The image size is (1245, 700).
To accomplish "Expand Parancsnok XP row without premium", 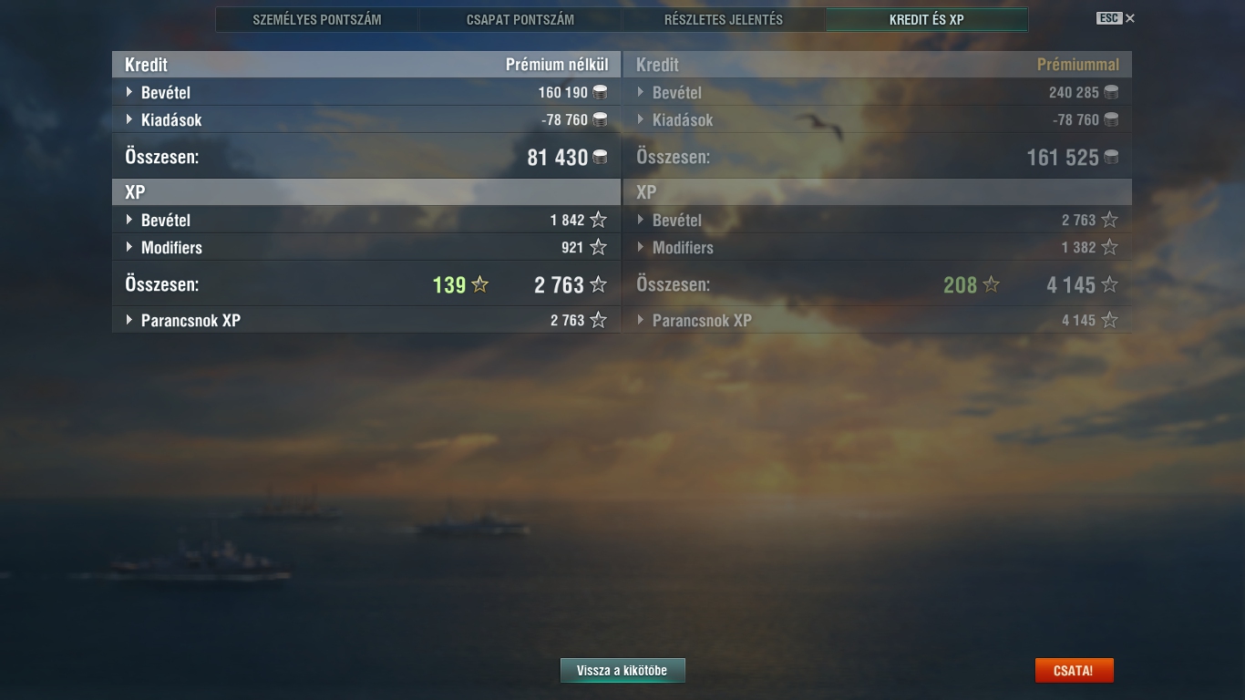I will pos(366,320).
